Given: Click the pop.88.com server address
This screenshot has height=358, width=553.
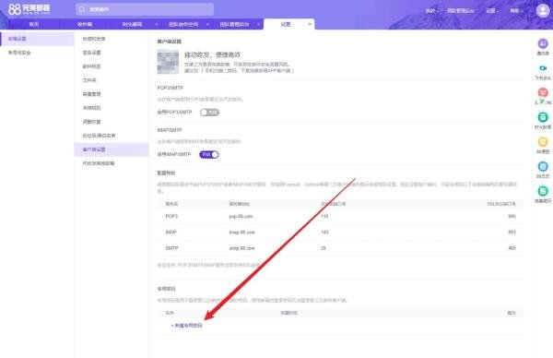Looking at the screenshot, I should (241, 217).
